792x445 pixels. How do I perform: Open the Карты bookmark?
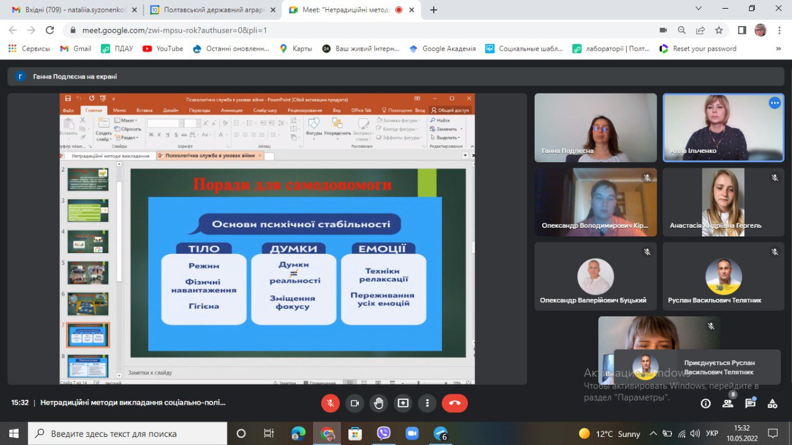click(x=296, y=48)
